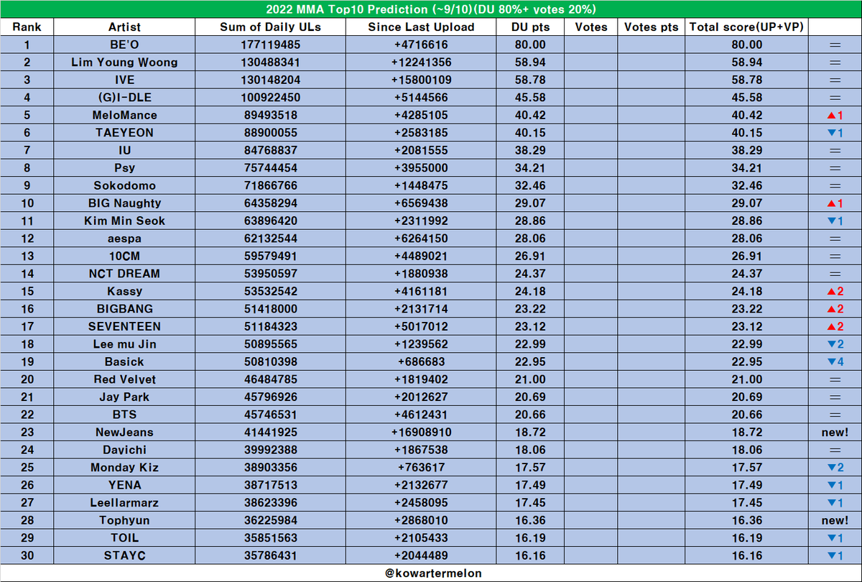Select the IU artist cell
This screenshot has width=862, height=582.
[x=124, y=150]
